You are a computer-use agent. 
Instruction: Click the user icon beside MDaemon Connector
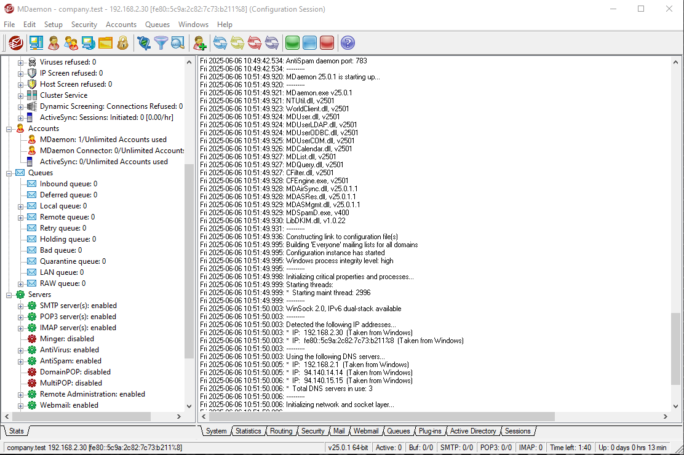[x=32, y=151]
